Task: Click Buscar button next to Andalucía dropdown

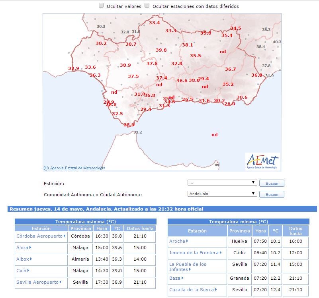Action: click(272, 194)
